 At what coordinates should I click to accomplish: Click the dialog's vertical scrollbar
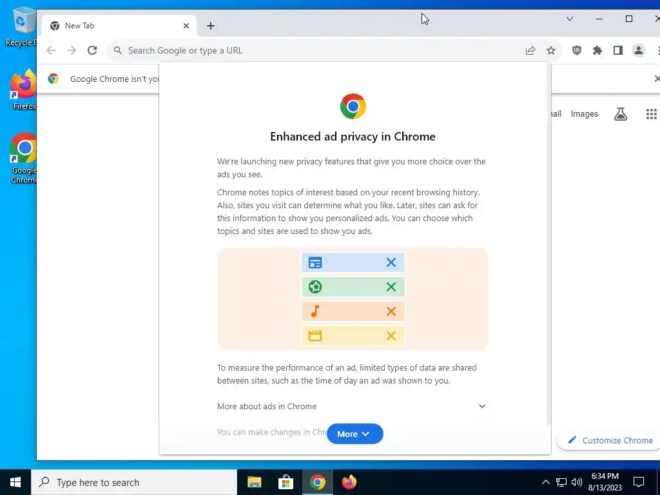(x=548, y=244)
